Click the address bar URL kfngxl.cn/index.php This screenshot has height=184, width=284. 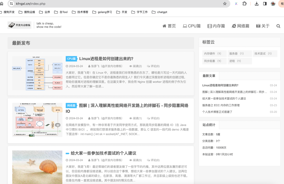point(31,4)
